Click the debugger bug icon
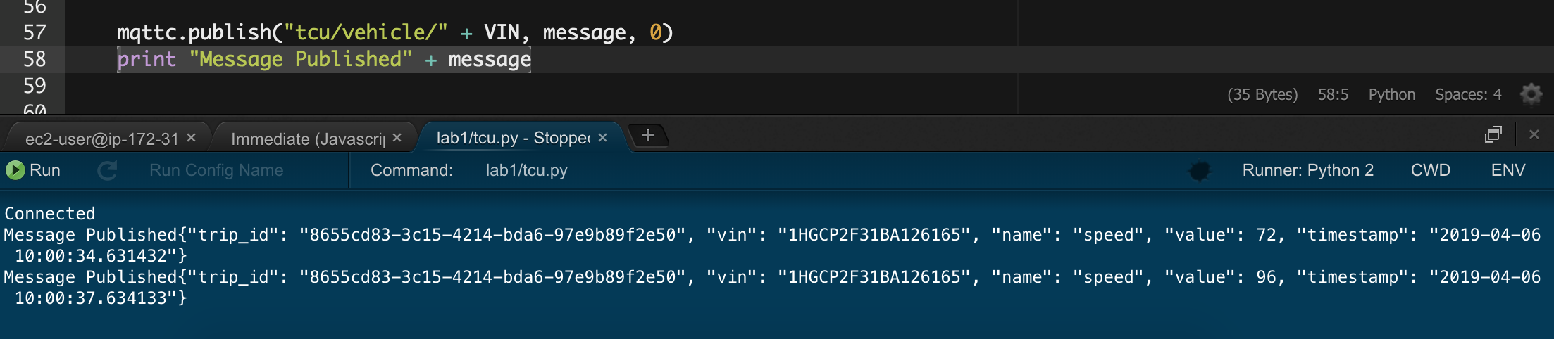The image size is (1554, 339). click(1199, 170)
